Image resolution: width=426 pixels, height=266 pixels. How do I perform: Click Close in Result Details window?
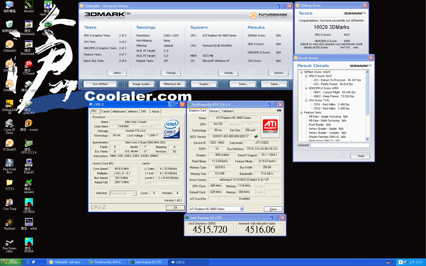361,156
